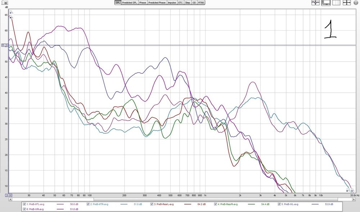Image resolution: width=360 pixels, height=212 pixels.
Task: Uncheck the PreB-MTL-avg trace checkbox
Action: click(24, 204)
